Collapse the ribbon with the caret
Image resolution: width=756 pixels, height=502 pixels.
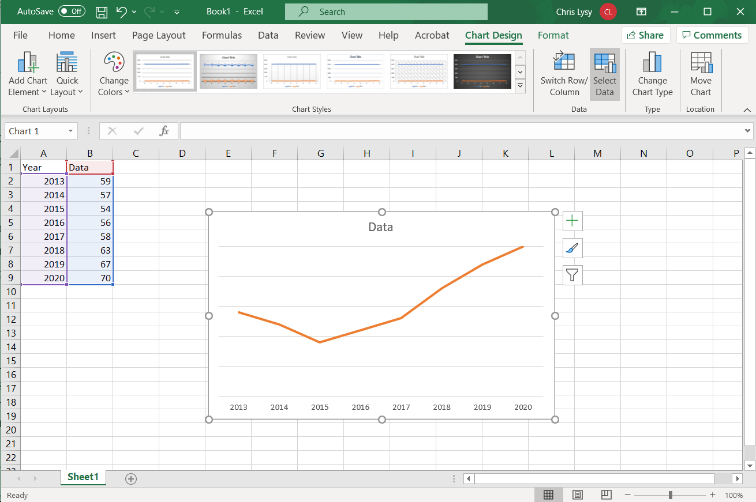(x=747, y=110)
